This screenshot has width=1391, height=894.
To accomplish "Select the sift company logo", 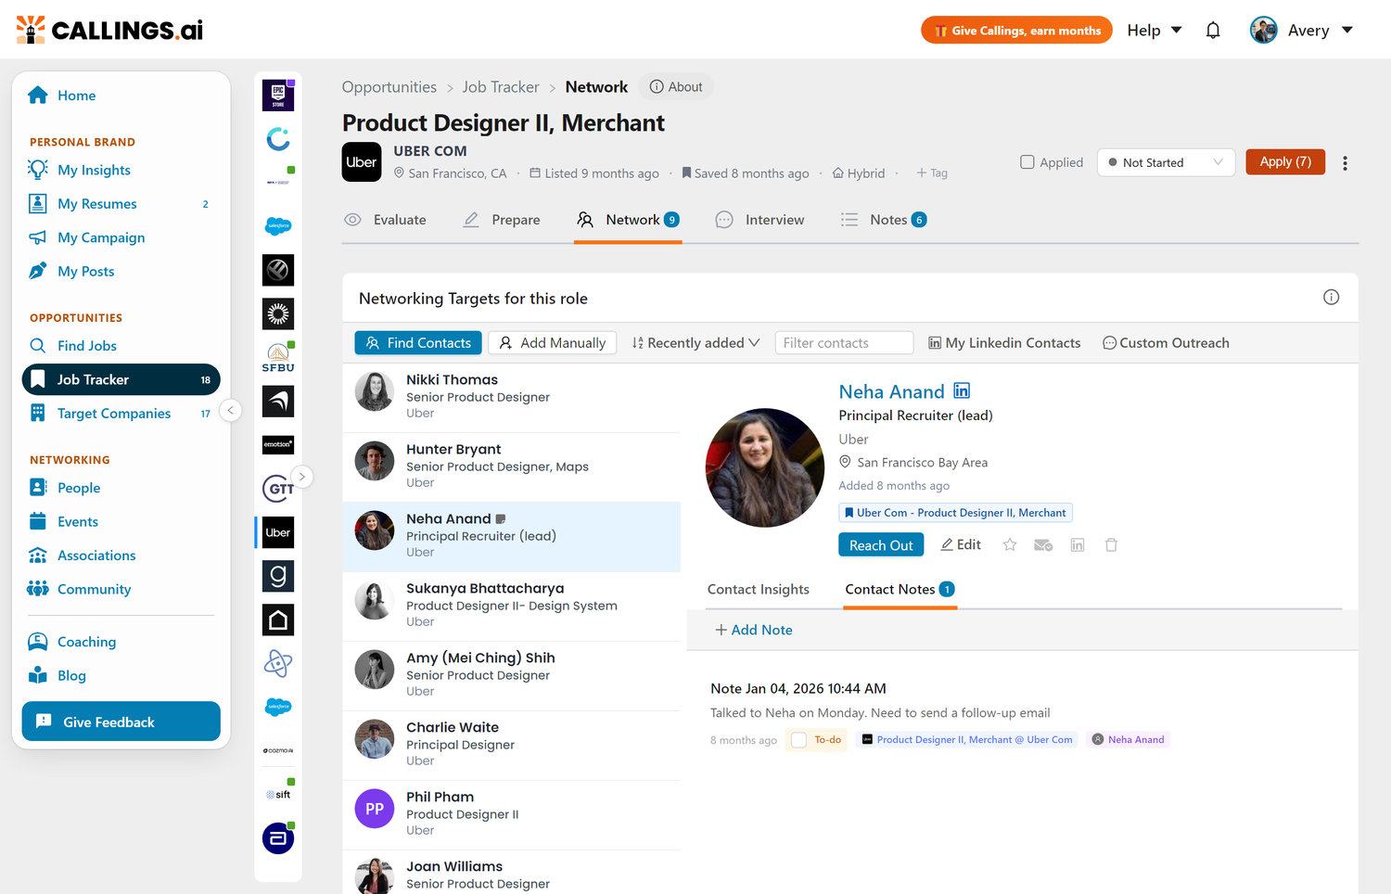I will (x=278, y=794).
